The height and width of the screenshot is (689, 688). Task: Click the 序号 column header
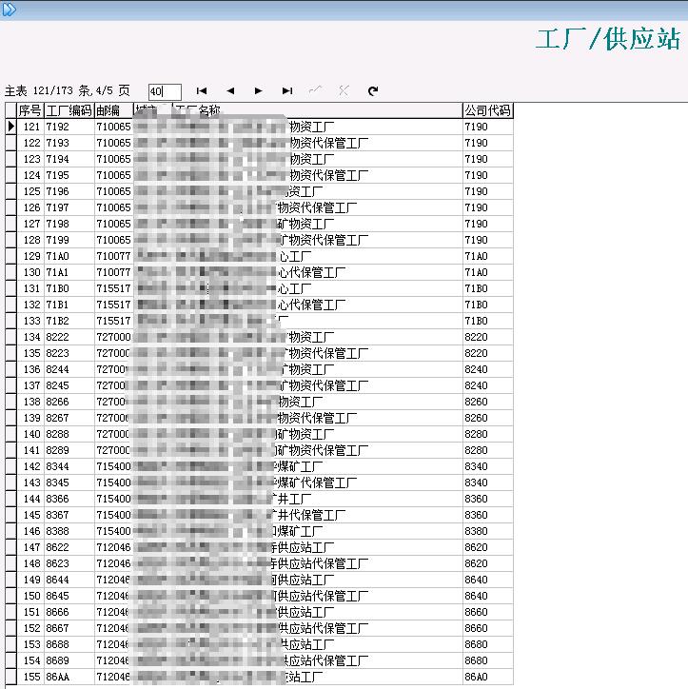point(30,110)
